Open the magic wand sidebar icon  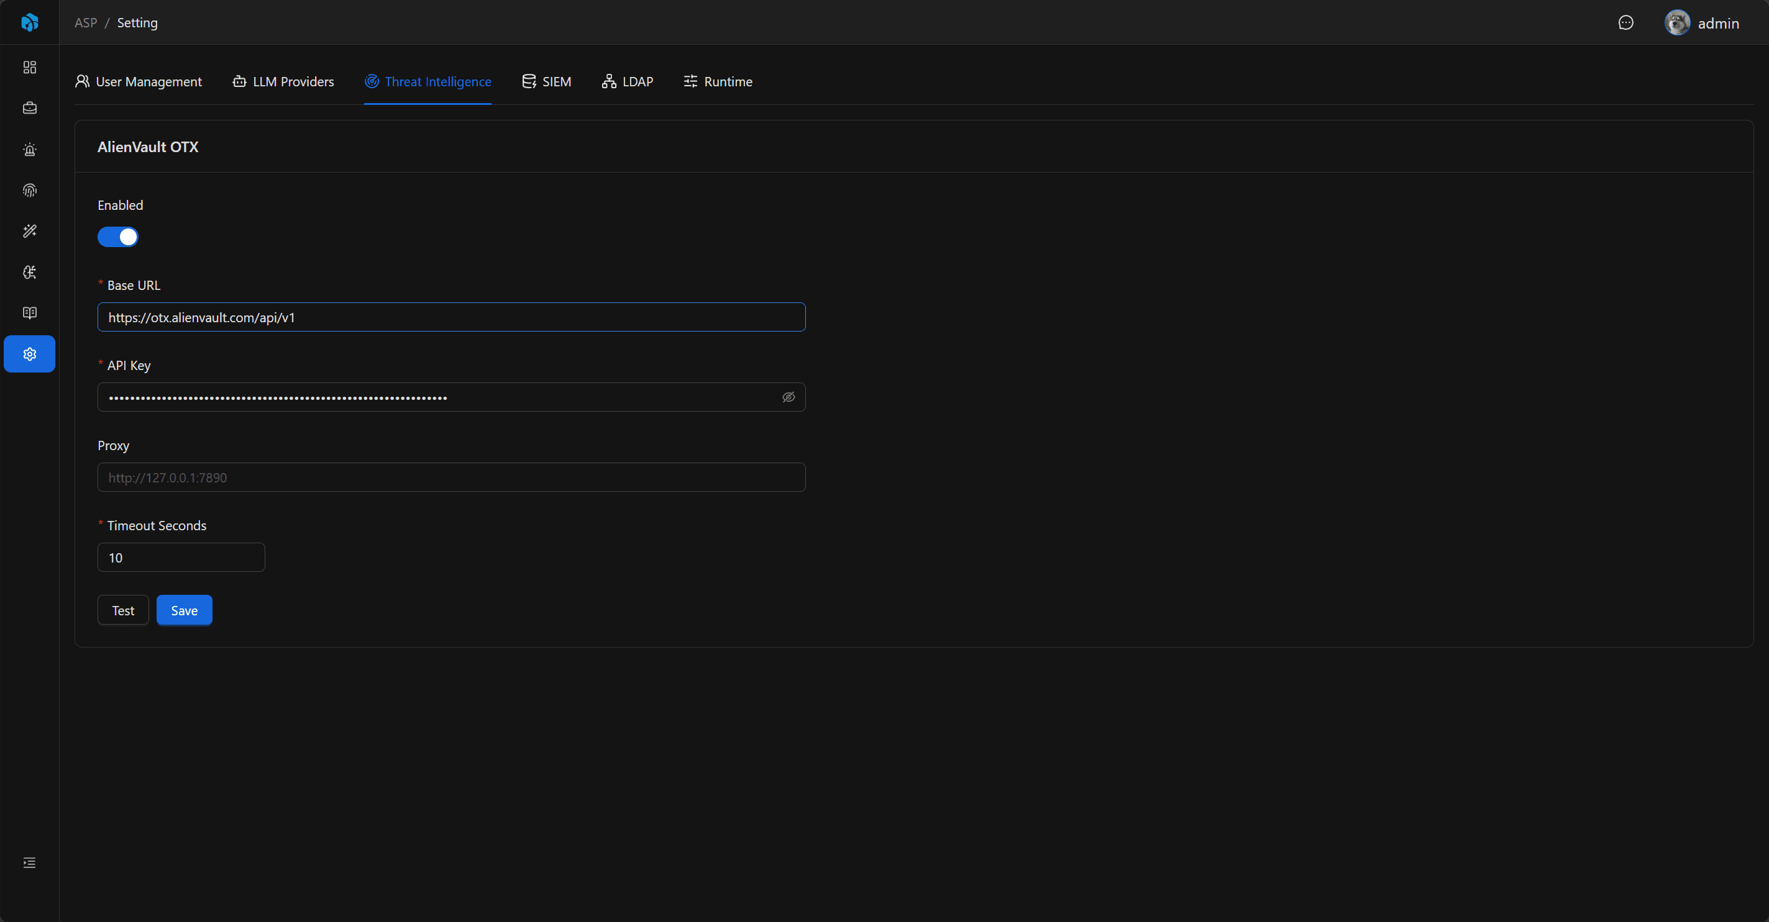click(30, 231)
